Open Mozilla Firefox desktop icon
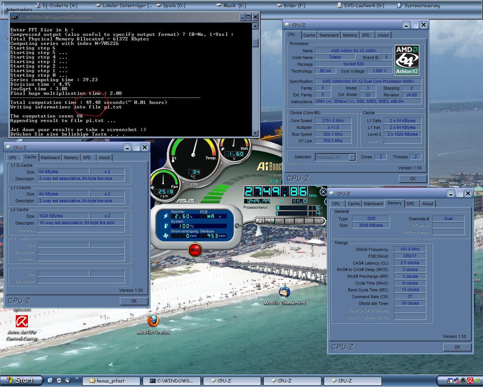This screenshot has width=483, height=387. 153,325
